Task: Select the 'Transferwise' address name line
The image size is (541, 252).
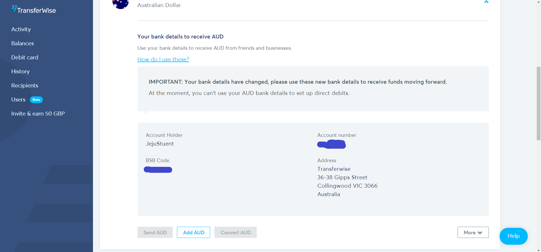Action: click(x=334, y=169)
